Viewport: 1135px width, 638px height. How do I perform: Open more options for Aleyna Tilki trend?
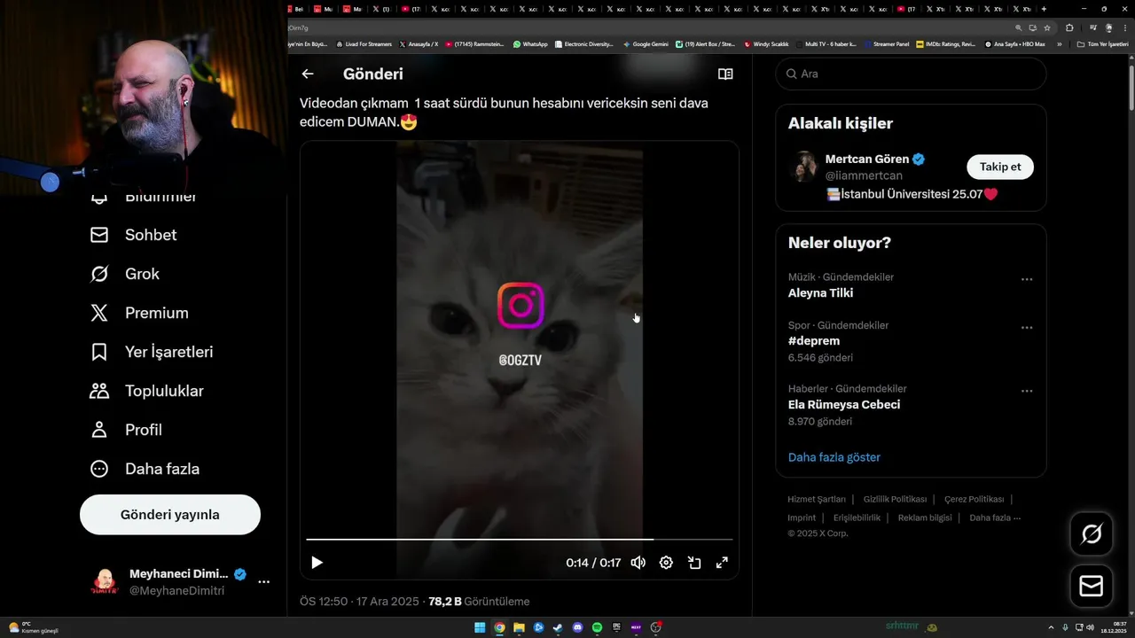tap(1027, 279)
